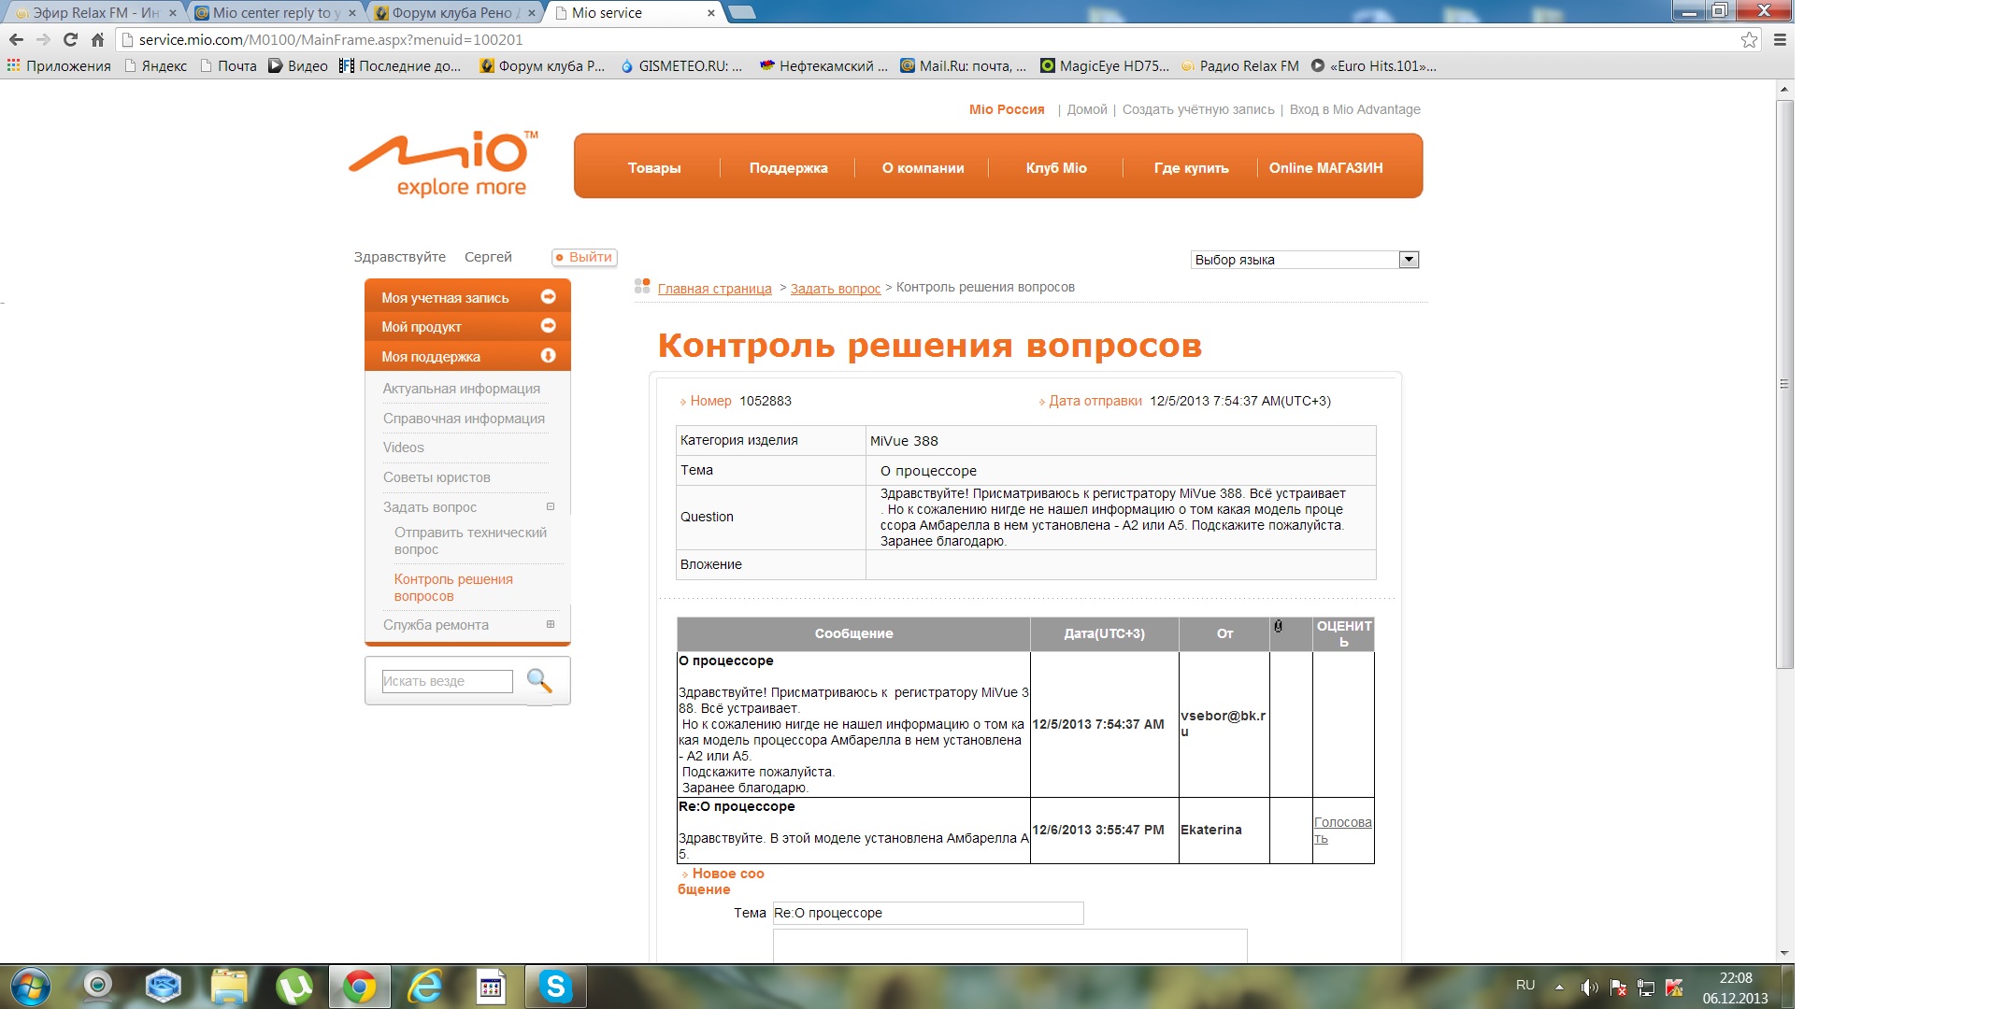Open Клуб Mio menu
This screenshot has height=1009, width=2004.
pyautogui.click(x=1056, y=168)
